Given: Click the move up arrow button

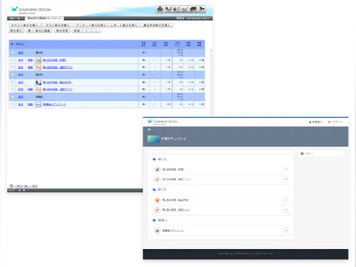Looking at the screenshot, I should (x=87, y=31).
